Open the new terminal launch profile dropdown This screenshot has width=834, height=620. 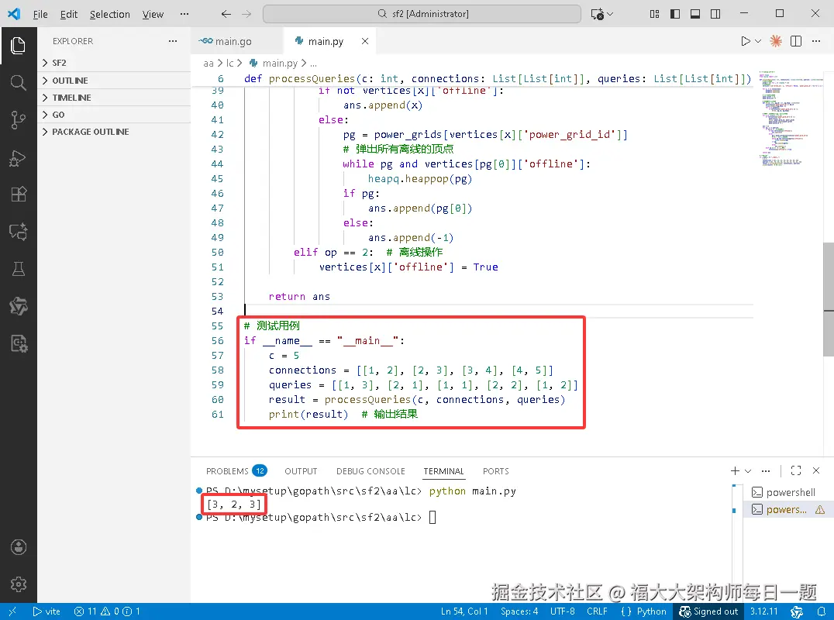pos(748,471)
